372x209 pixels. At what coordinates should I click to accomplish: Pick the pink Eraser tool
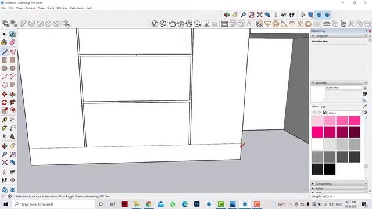(x=13, y=42)
